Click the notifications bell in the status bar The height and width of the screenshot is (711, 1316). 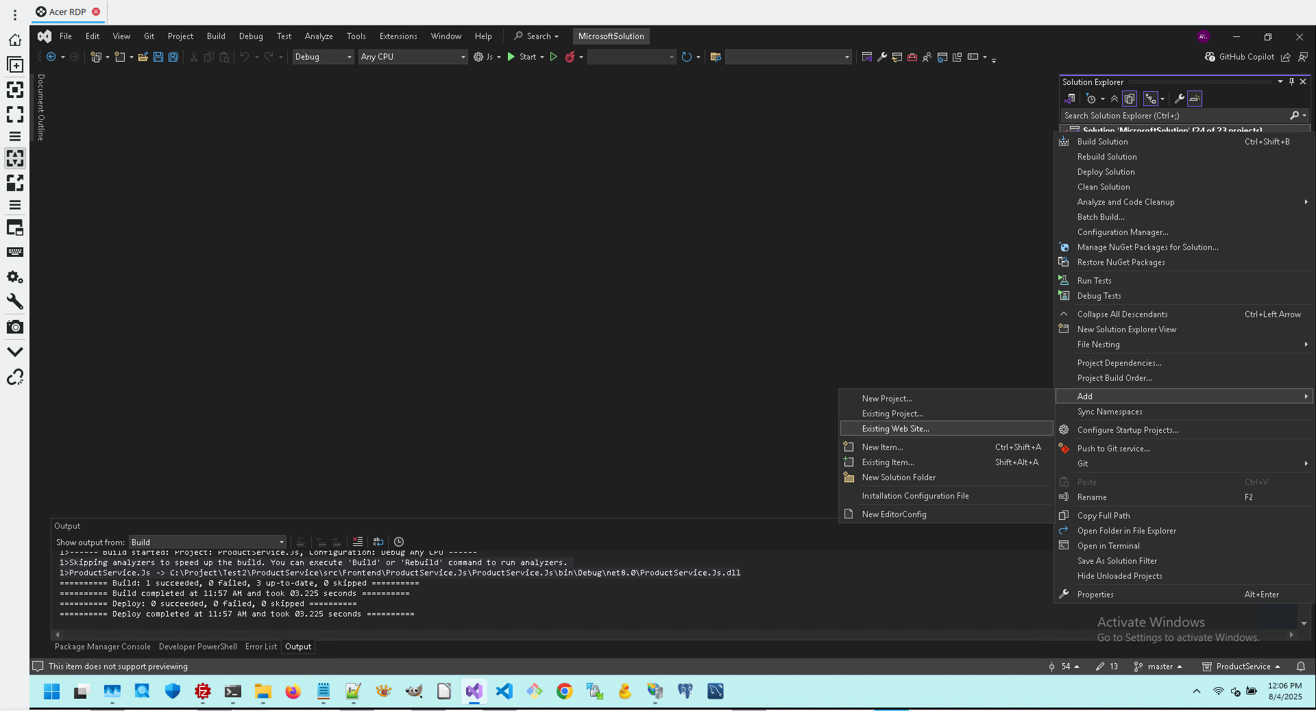pyautogui.click(x=1301, y=666)
